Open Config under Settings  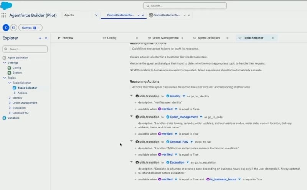(x=17, y=68)
